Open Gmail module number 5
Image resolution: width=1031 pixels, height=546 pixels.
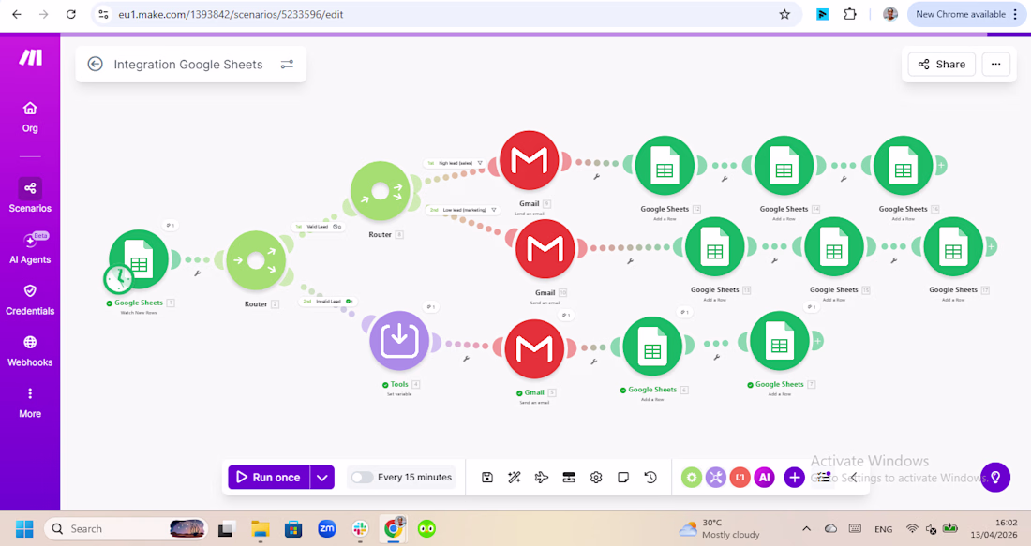tap(534, 349)
